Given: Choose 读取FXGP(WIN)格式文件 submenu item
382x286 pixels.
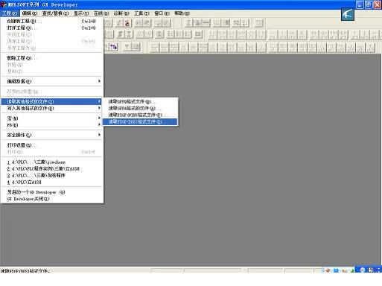Looking at the screenshot, I should pos(140,115).
